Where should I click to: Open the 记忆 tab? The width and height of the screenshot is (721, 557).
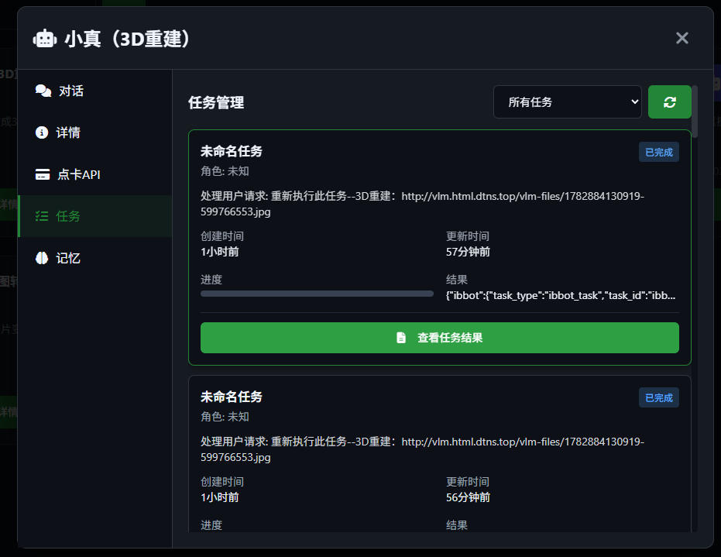click(x=94, y=258)
